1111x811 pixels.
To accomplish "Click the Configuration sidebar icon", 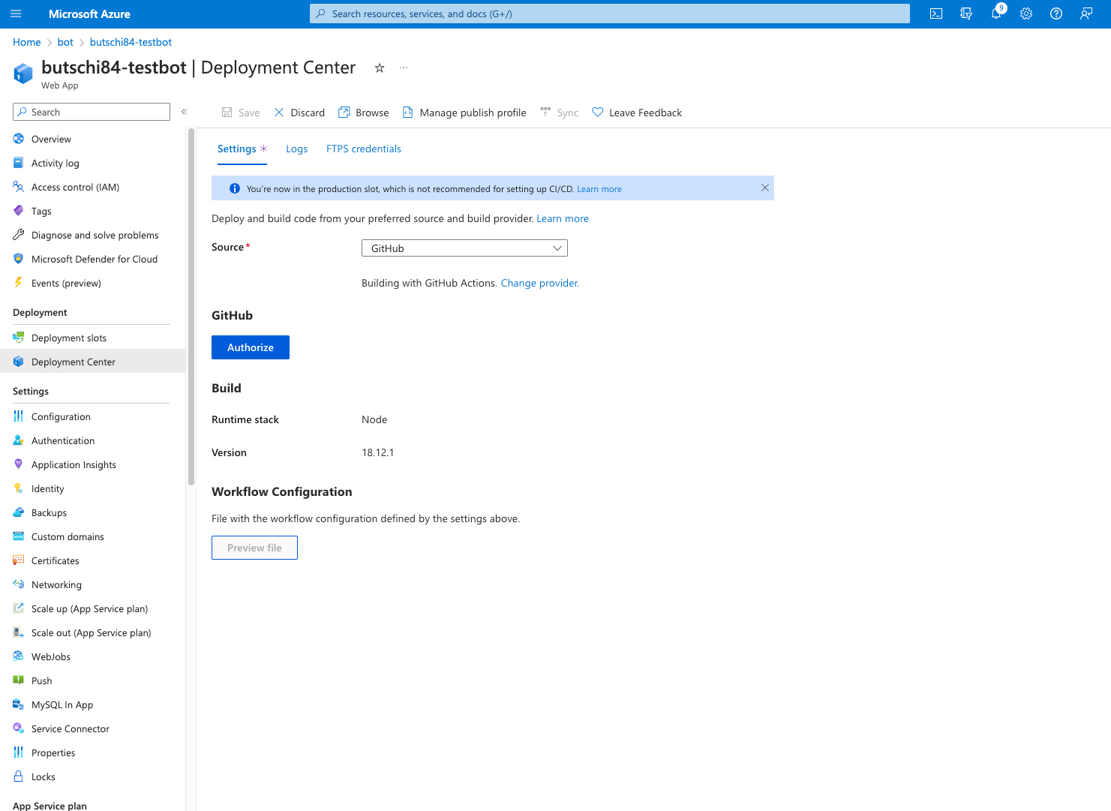I will point(19,416).
